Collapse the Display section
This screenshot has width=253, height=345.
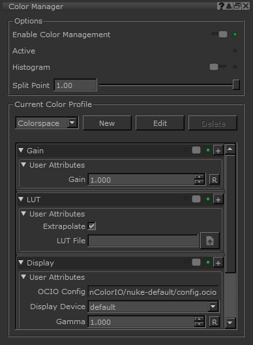point(21,262)
